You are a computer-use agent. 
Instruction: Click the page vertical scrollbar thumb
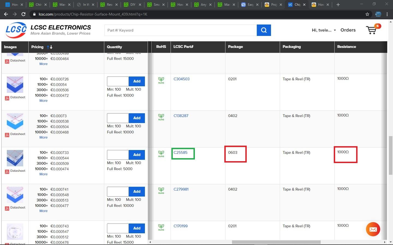(x=391, y=155)
